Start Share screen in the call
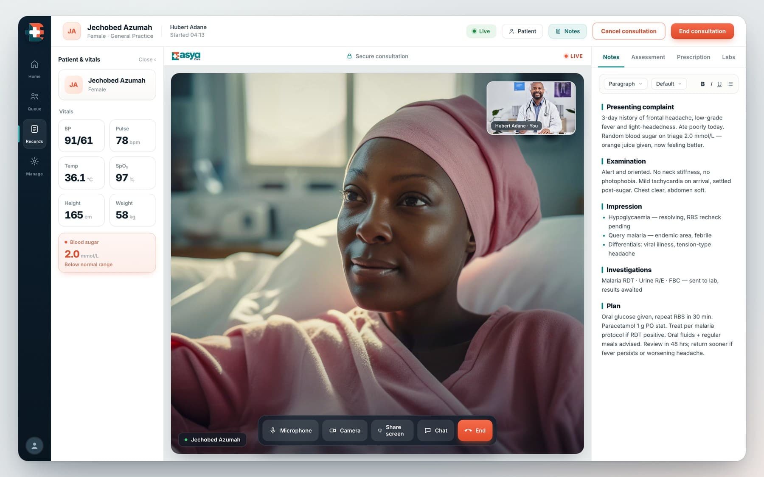Image resolution: width=764 pixels, height=477 pixels. click(392, 430)
